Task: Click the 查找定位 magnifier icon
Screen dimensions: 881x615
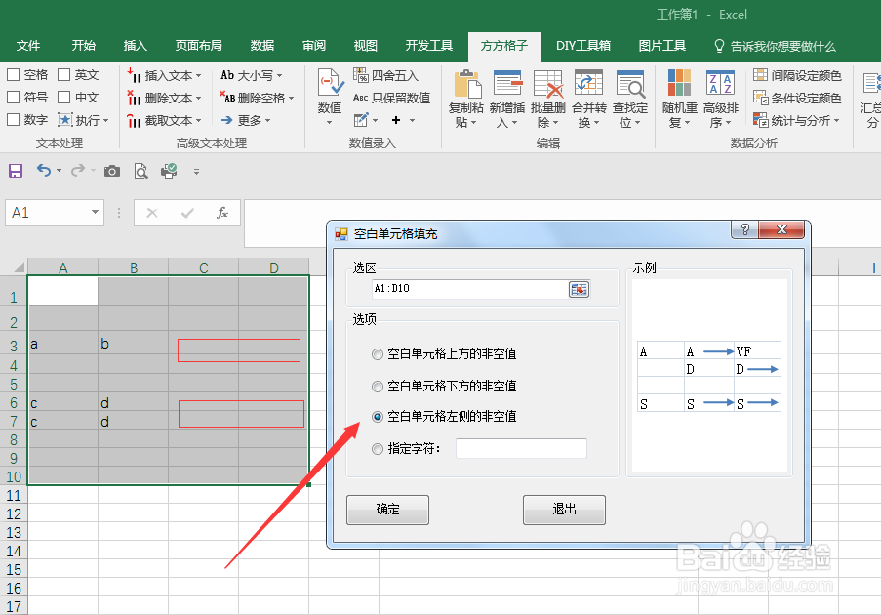Action: tap(630, 84)
